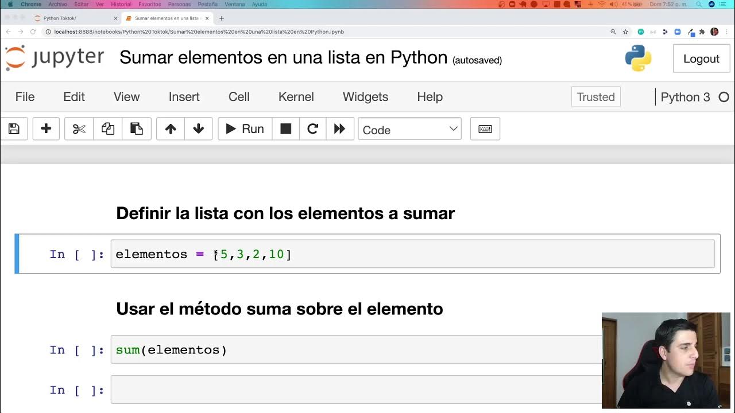Copy the selected cell
Image resolution: width=735 pixels, height=413 pixels.
tap(108, 129)
